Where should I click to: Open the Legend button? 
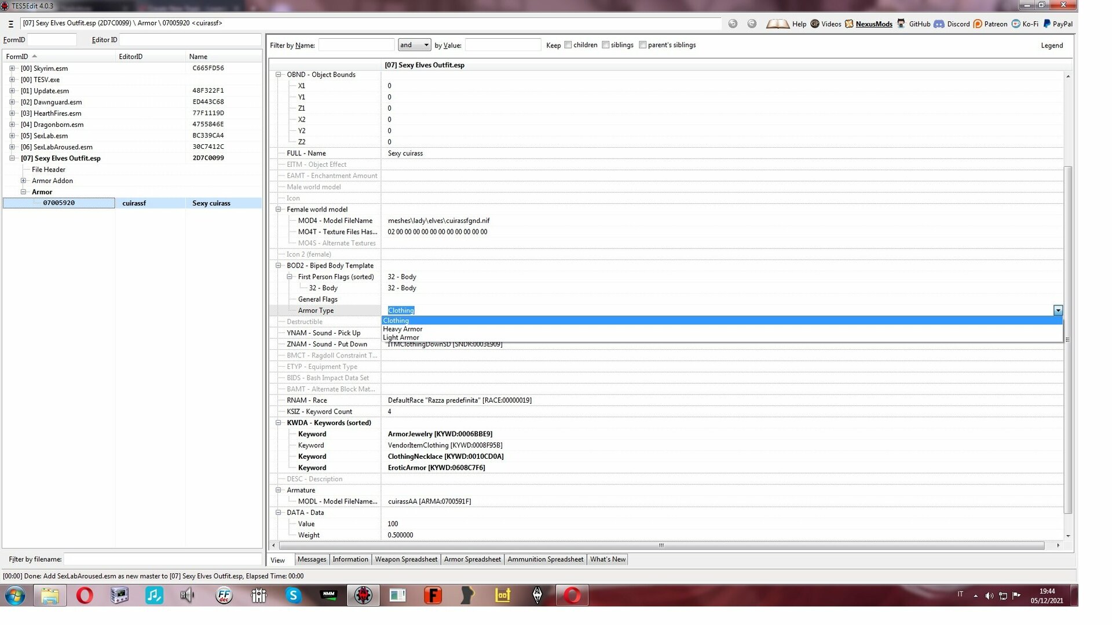point(1052,45)
